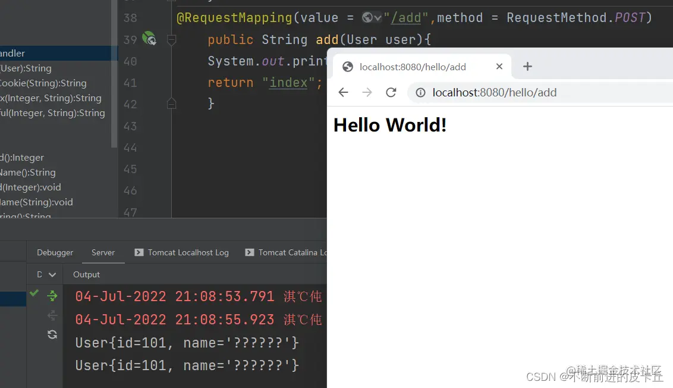This screenshot has height=388, width=673.
Task: Select the d():Integer getter in structure panel
Action: point(22,157)
